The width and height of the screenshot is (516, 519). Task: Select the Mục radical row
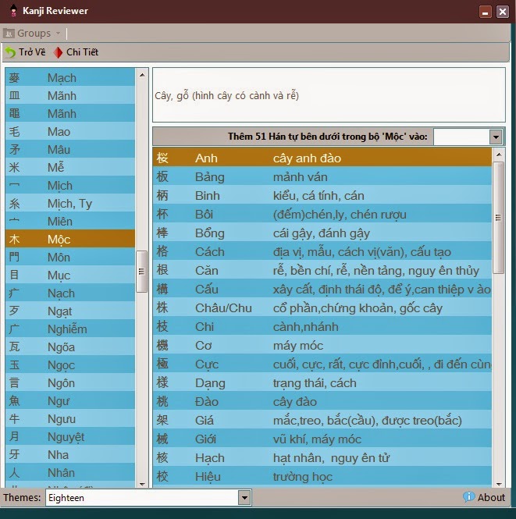click(x=70, y=275)
